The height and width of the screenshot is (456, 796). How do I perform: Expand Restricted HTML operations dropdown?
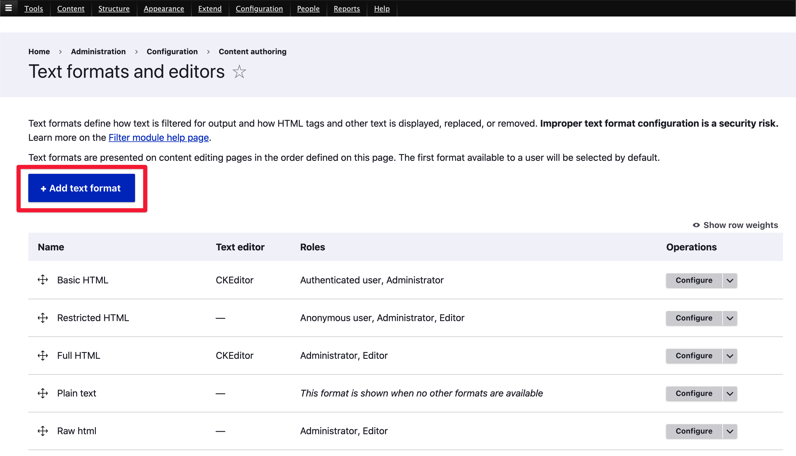click(730, 318)
